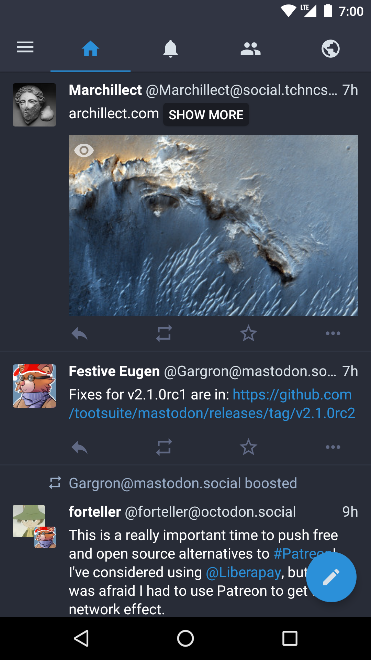Screen dimensions: 371x660
Task: Open more options on Festive Eugen's post
Action: point(333,447)
